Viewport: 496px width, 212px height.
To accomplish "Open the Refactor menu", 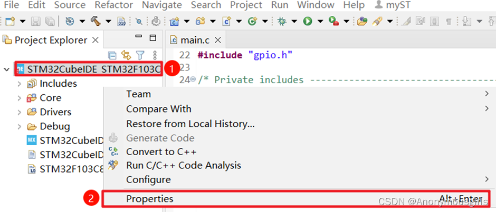I will [114, 5].
